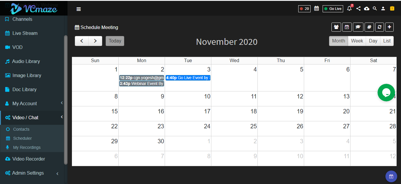Click the cloud upload icon
This screenshot has height=184, width=401.
point(367,8)
